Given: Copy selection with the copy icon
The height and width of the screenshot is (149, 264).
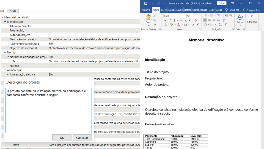Looking at the screenshot, I should coord(155,20).
